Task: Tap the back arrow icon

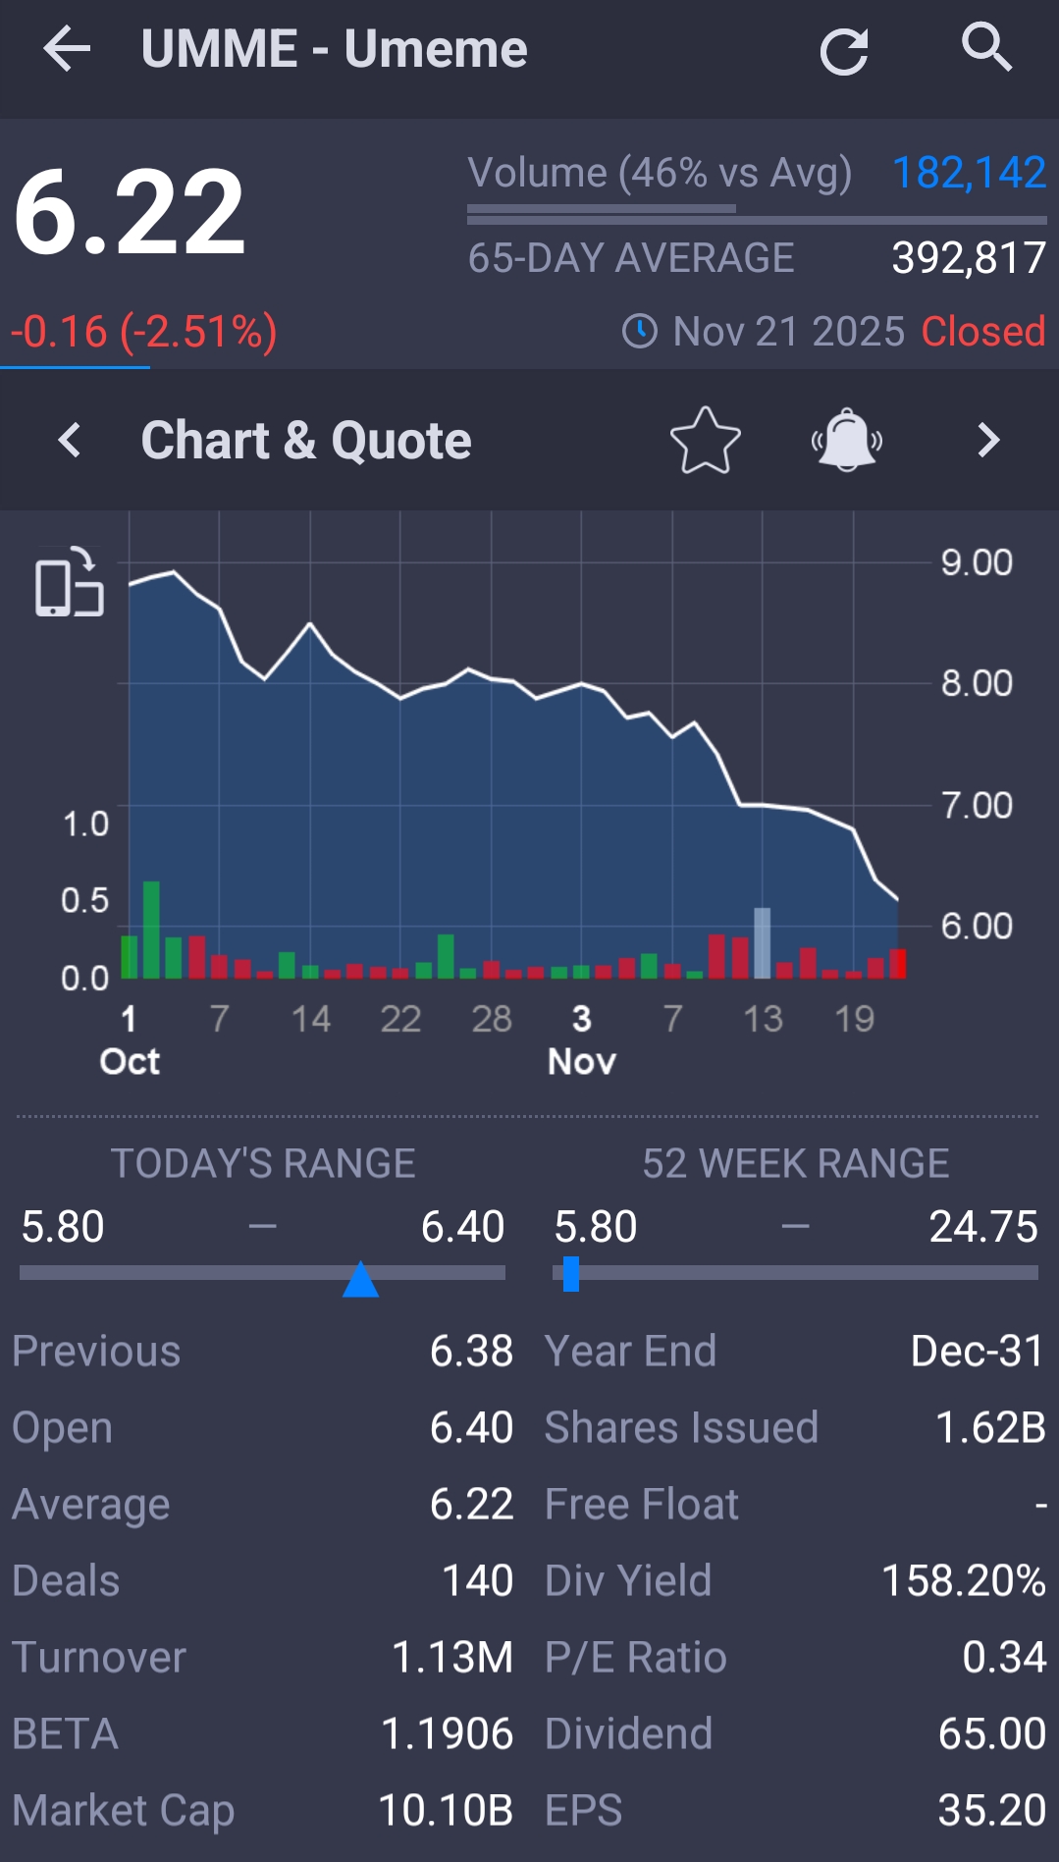Action: (x=67, y=49)
